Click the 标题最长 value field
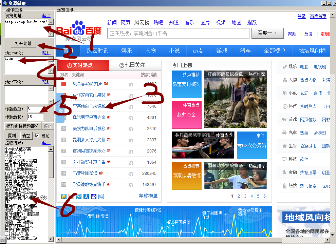 tap(35, 117)
